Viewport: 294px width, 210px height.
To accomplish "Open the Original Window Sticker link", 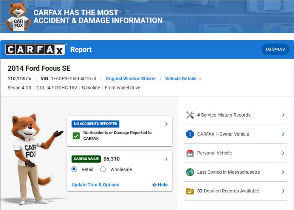I will [x=131, y=78].
